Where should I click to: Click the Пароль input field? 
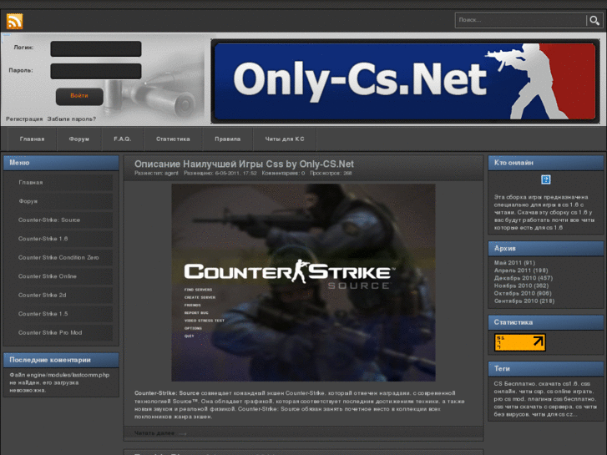96,71
